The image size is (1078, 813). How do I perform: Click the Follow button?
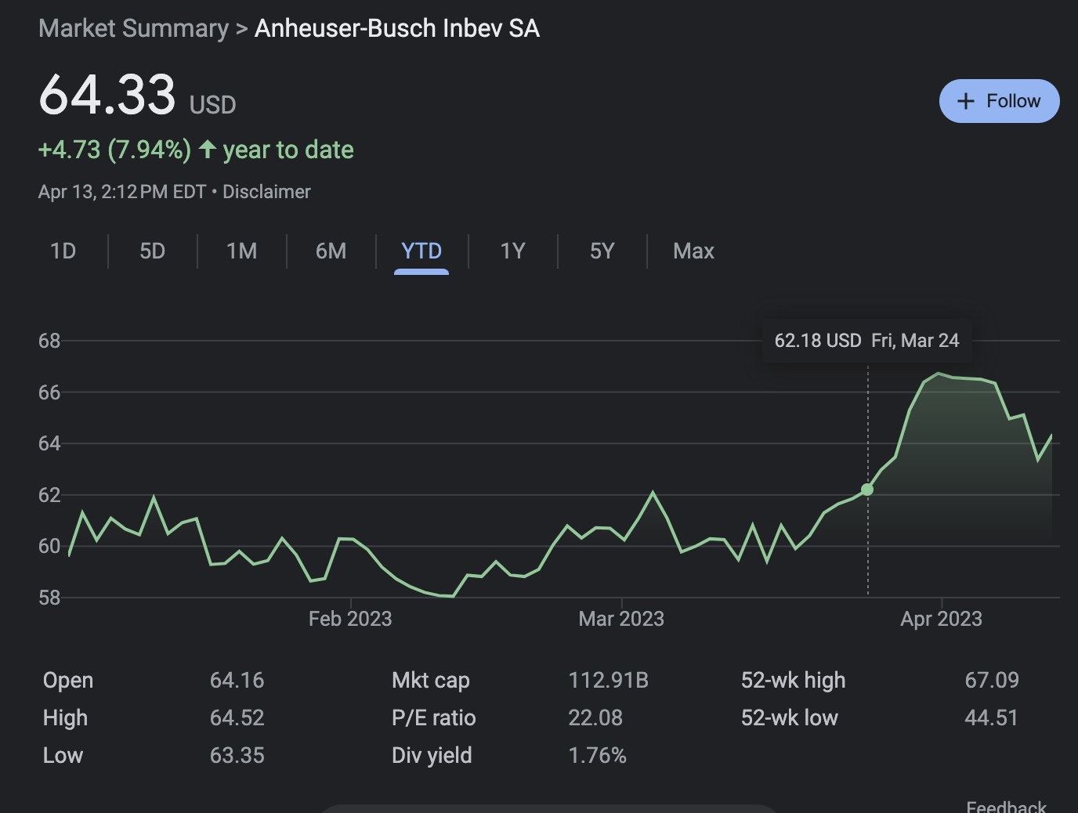[x=999, y=101]
